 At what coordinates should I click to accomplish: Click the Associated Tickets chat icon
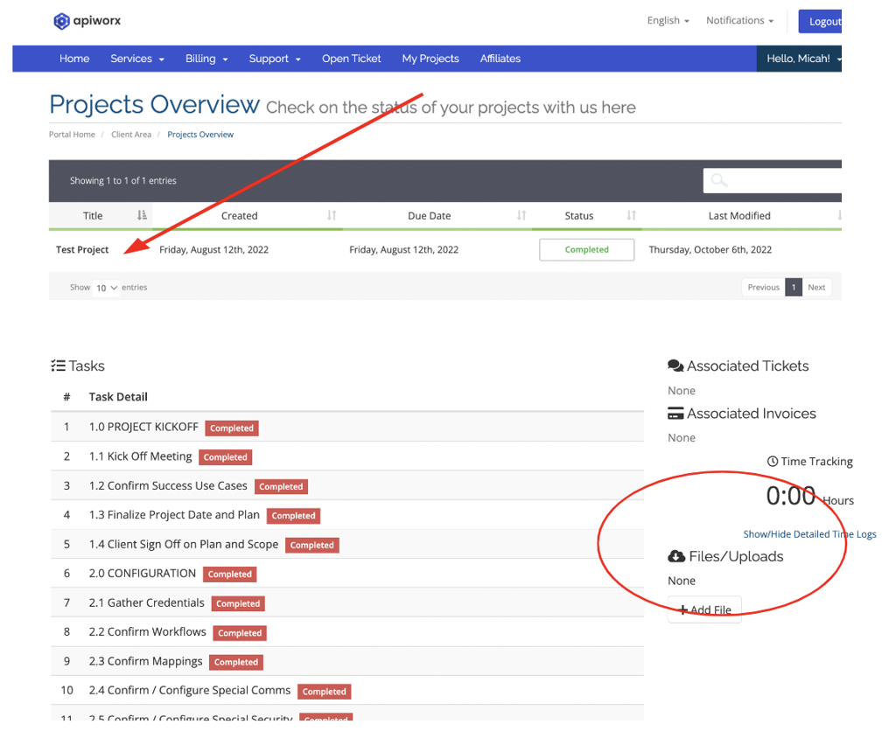click(675, 366)
